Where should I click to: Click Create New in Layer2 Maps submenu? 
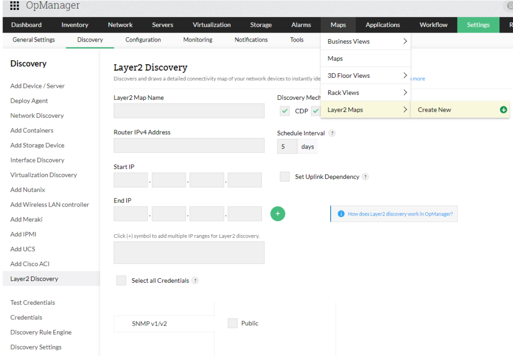[460, 110]
